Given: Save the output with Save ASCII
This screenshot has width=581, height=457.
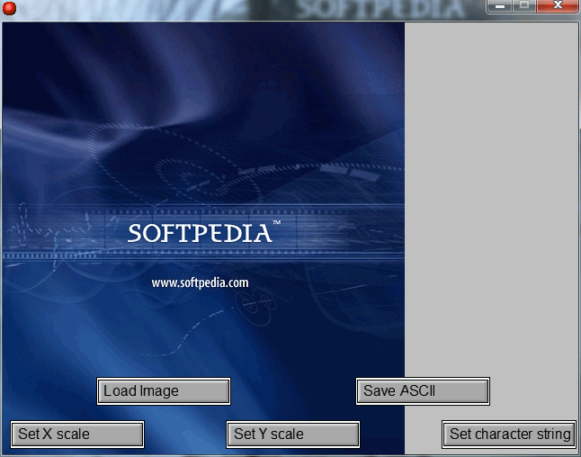Looking at the screenshot, I should [x=423, y=391].
